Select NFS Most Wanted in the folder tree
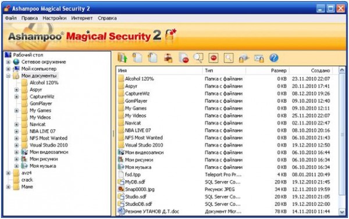 pos(48,138)
